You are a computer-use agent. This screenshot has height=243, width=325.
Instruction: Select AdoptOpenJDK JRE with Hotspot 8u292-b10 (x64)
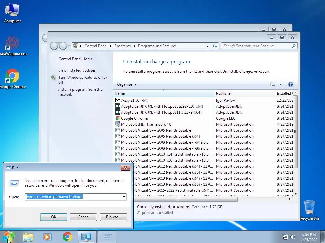click(162, 106)
